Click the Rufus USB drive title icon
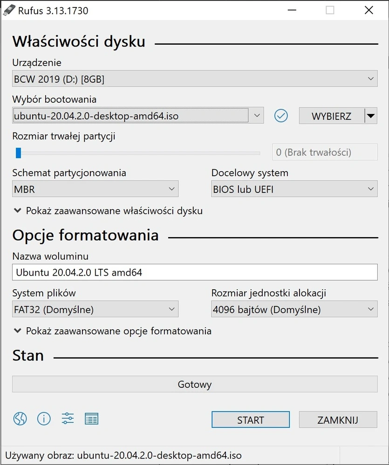Viewport: 389px width, 465px height. pos(9,10)
